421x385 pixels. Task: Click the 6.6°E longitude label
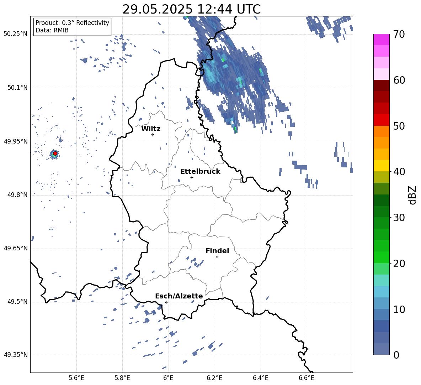[307, 378]
